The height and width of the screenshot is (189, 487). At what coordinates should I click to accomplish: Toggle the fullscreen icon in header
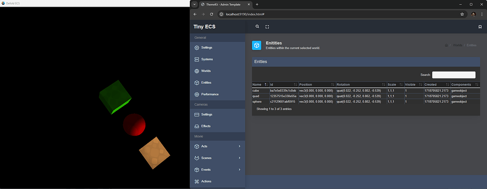(267, 27)
